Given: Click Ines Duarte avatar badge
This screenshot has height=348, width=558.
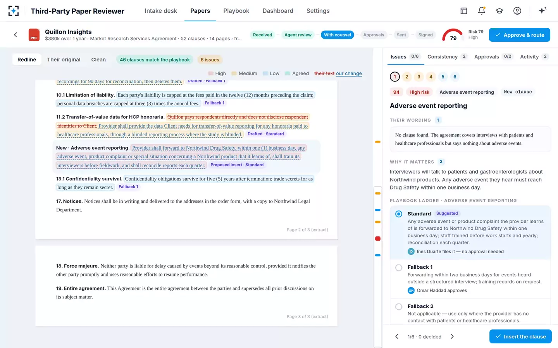Looking at the screenshot, I should 411,251.
